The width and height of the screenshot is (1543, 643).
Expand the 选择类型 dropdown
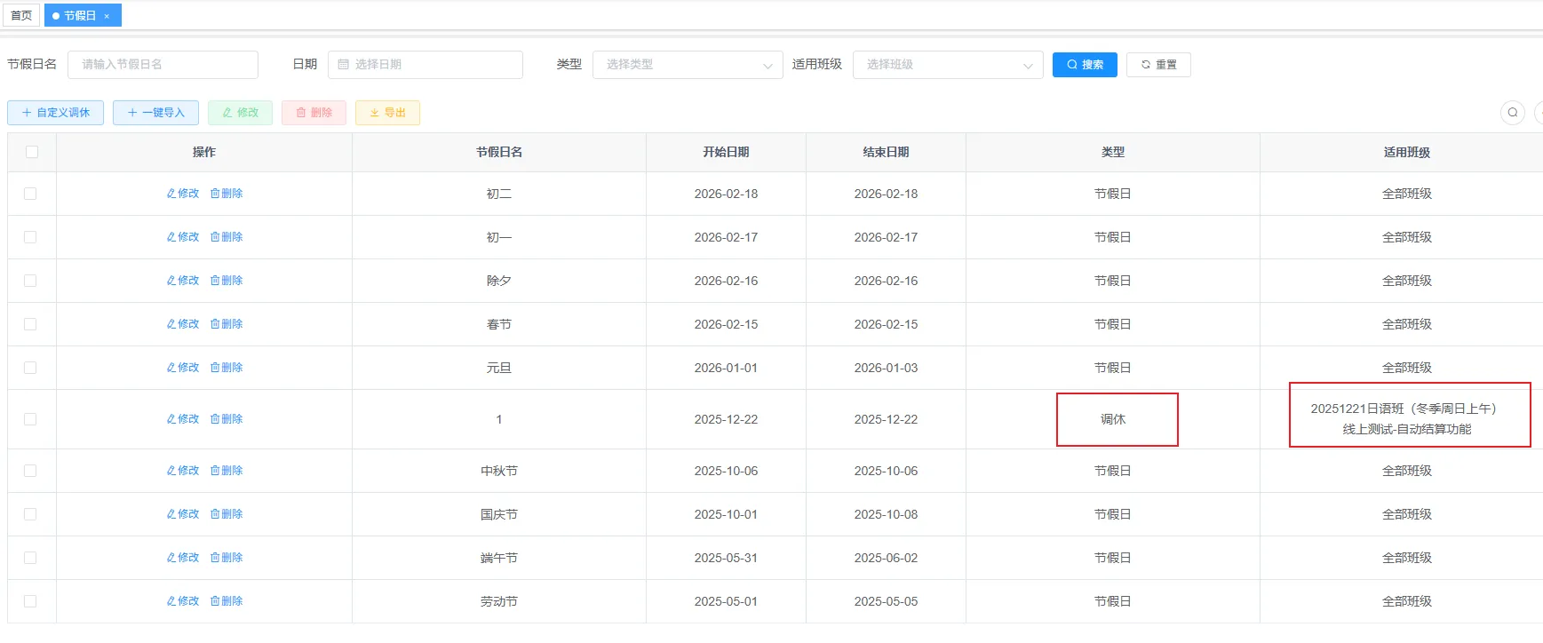[x=688, y=64]
